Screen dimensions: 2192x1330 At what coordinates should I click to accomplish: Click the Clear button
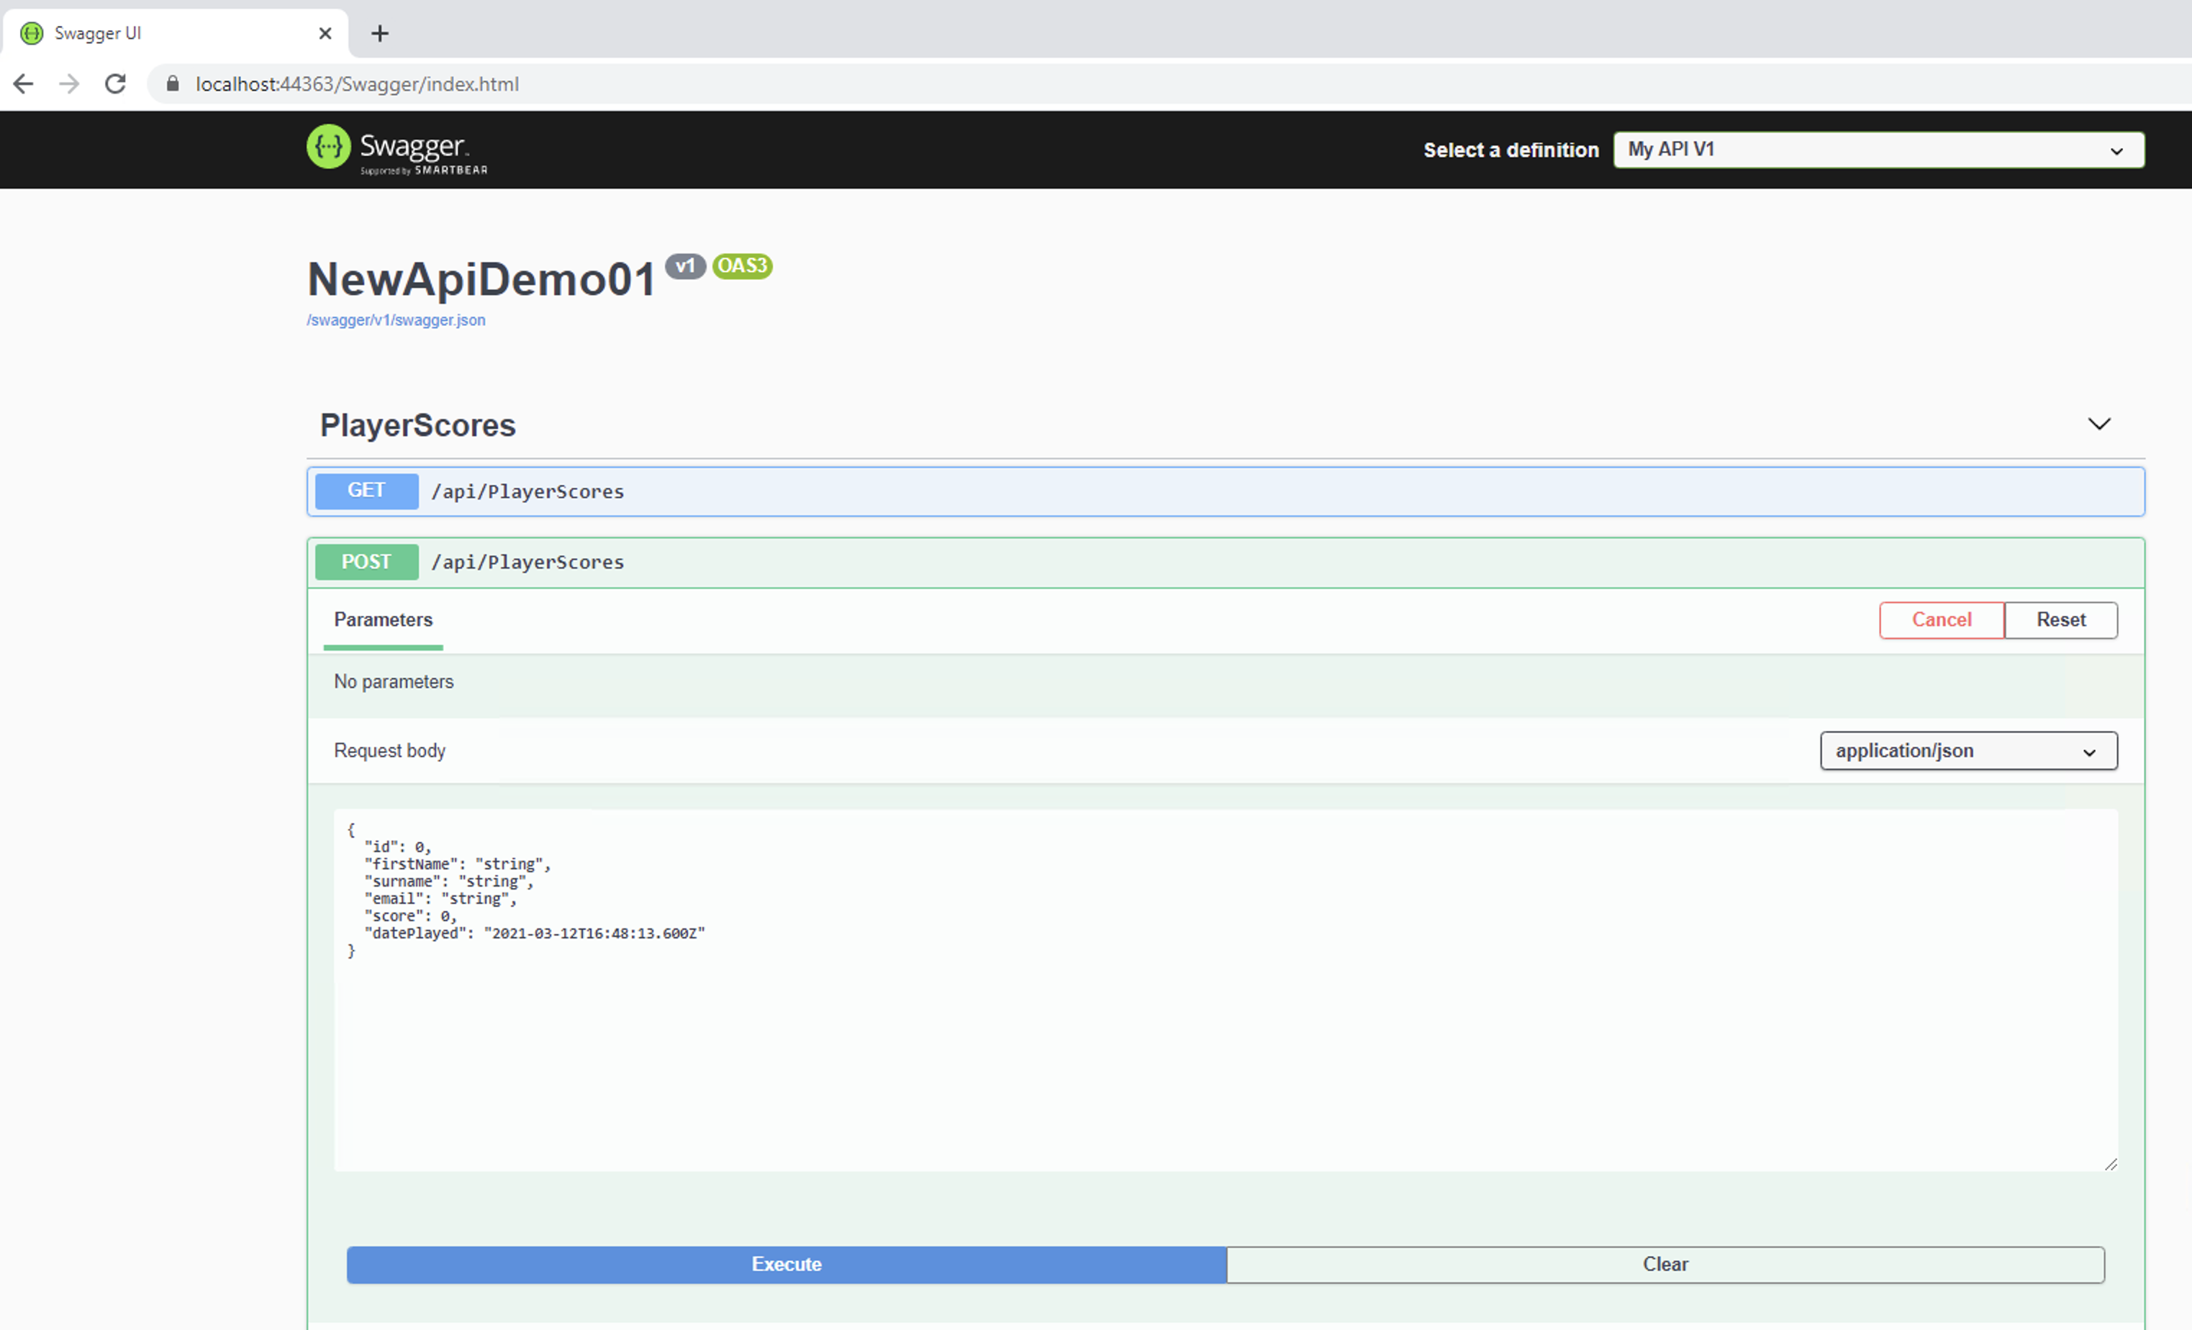point(1665,1265)
